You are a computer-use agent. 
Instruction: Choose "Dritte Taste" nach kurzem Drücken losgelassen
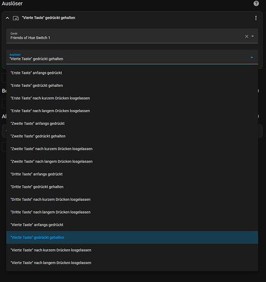point(132,200)
